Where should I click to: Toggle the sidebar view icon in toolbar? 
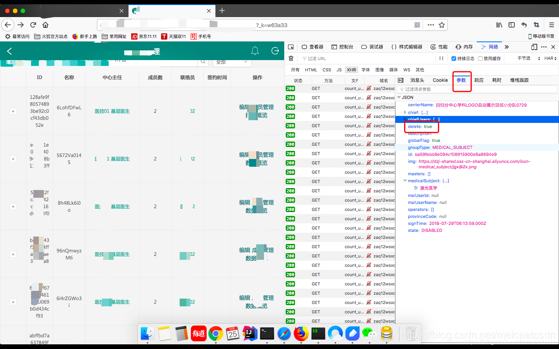[512, 25]
